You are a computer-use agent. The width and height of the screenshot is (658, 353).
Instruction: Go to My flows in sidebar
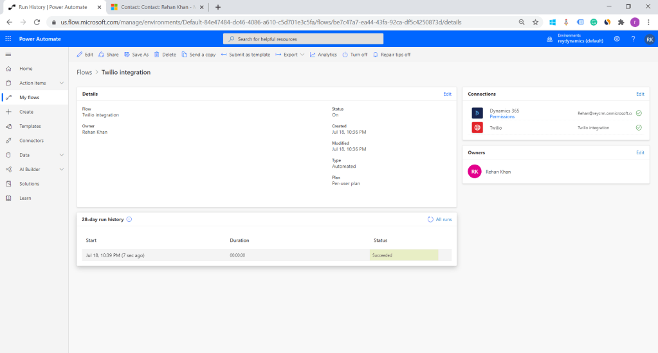pyautogui.click(x=29, y=97)
